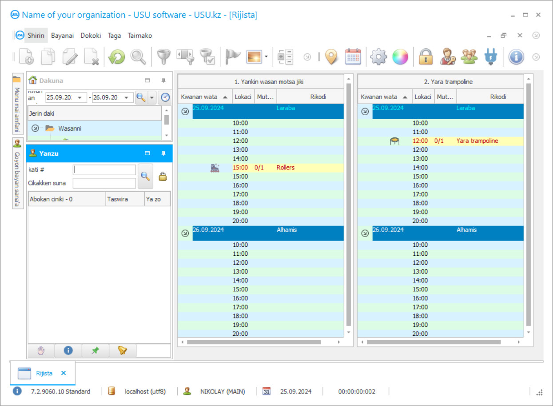This screenshot has height=406, width=553.
Task: Click the info button at bottom of Yanzu panel
Action: 68,350
